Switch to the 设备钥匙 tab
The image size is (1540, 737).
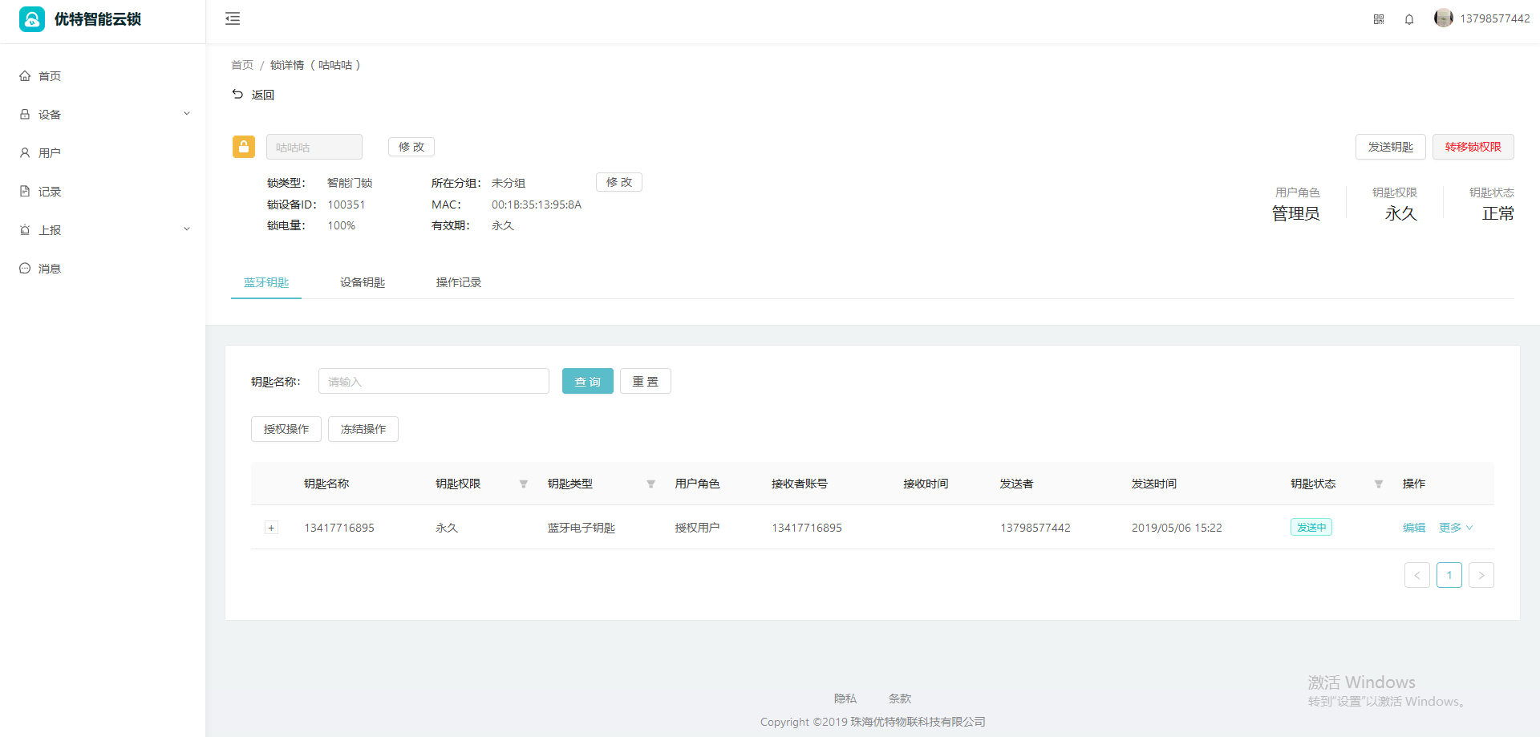[x=362, y=282]
